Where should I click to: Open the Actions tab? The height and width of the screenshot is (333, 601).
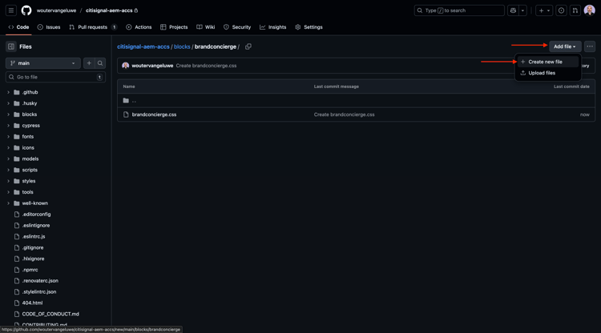click(139, 27)
